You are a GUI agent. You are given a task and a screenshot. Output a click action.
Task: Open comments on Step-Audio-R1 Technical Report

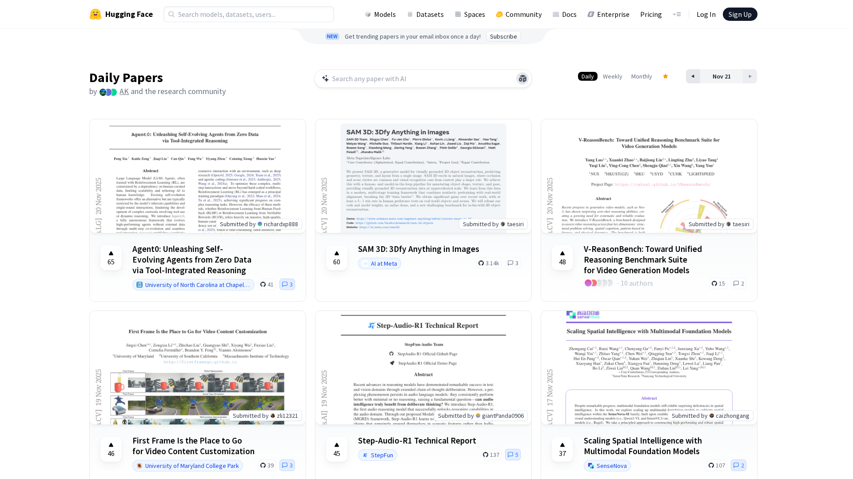(513, 455)
